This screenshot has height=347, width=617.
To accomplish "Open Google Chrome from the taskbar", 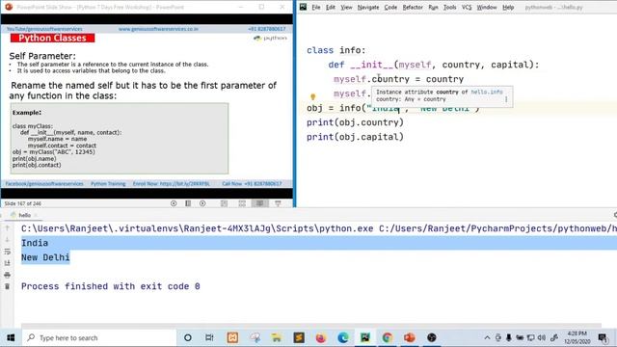I will [388, 337].
